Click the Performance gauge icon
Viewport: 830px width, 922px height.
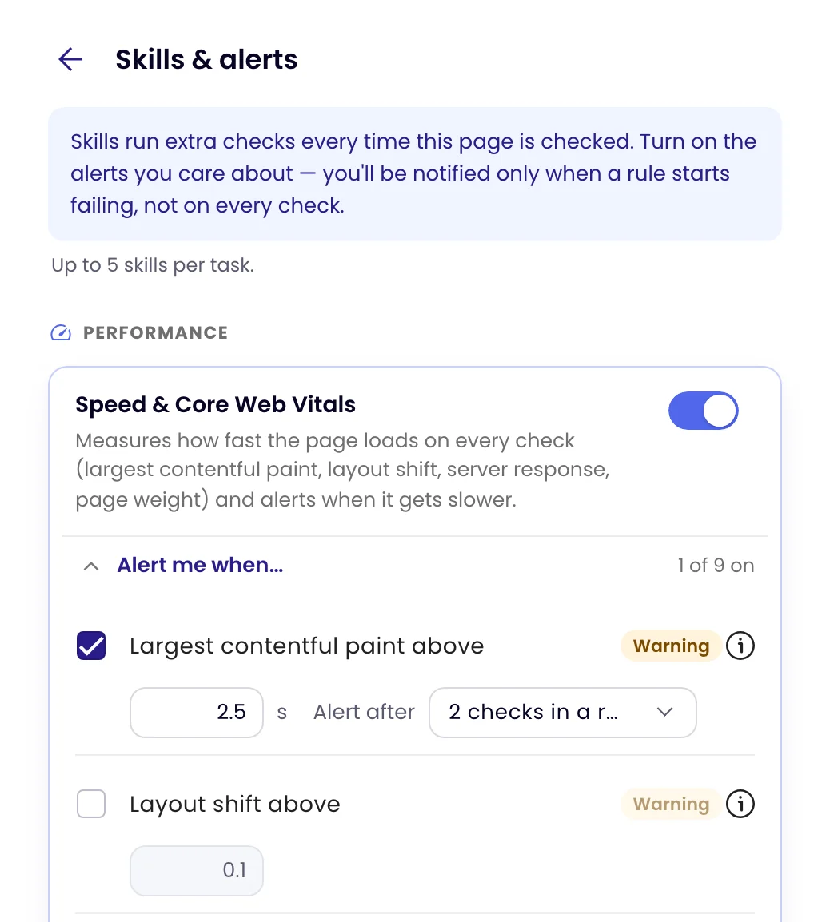coord(61,333)
